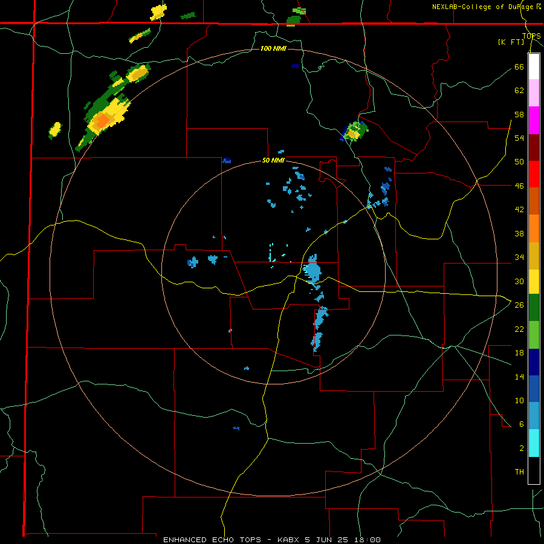Click the legend value "42"
Screen dimensions: 544x544
point(519,209)
